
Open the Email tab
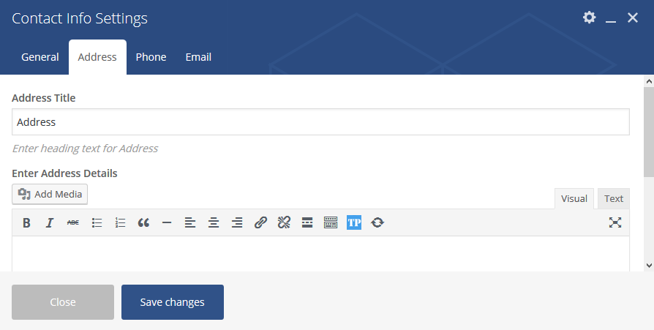[x=198, y=57]
